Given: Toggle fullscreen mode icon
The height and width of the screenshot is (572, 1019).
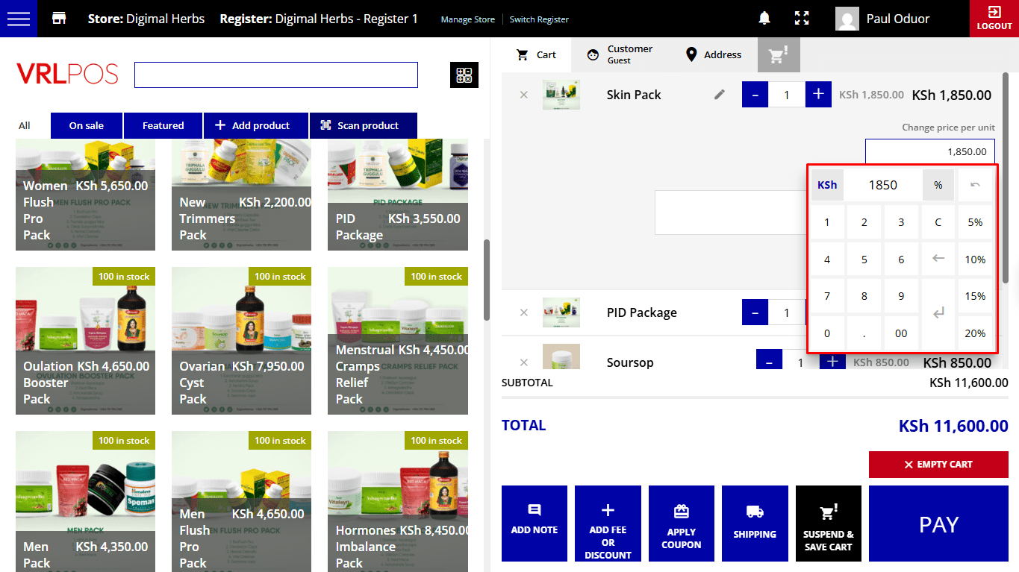Looking at the screenshot, I should pyautogui.click(x=802, y=19).
